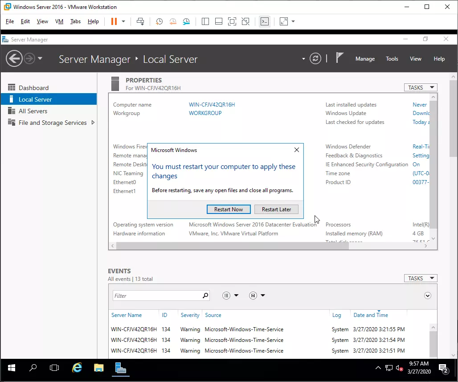Click the properties horizontal scrollbar

pyautogui.click(x=232, y=246)
